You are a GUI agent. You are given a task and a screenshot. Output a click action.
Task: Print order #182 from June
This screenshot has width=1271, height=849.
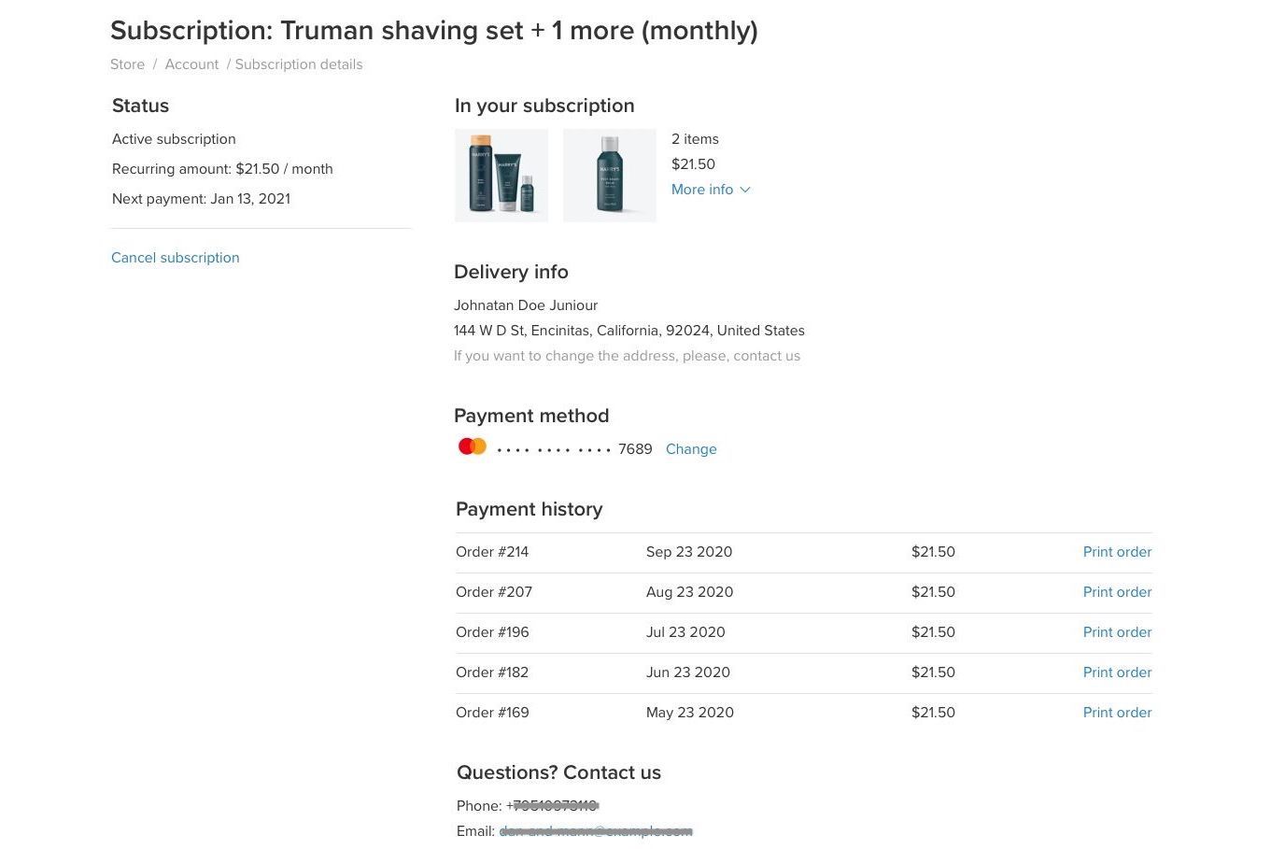(x=1117, y=672)
